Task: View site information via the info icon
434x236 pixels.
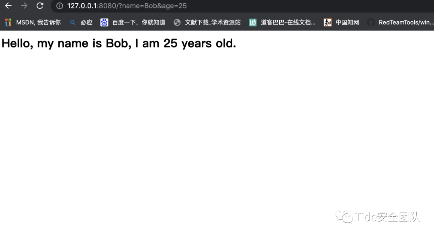Action: tap(59, 6)
